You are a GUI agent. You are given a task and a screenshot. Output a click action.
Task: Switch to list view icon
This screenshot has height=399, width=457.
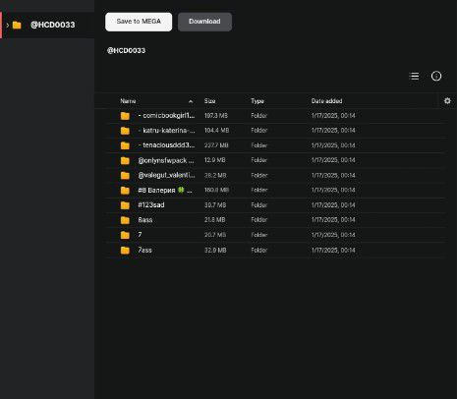[x=414, y=76]
